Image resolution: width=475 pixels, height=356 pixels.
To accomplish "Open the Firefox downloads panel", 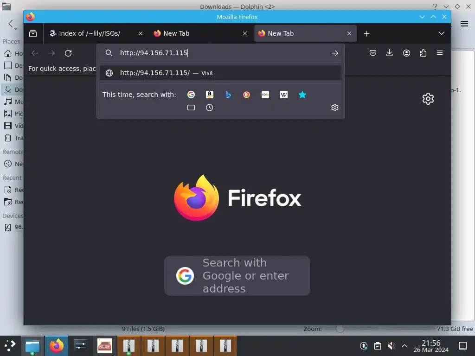I will (x=390, y=53).
